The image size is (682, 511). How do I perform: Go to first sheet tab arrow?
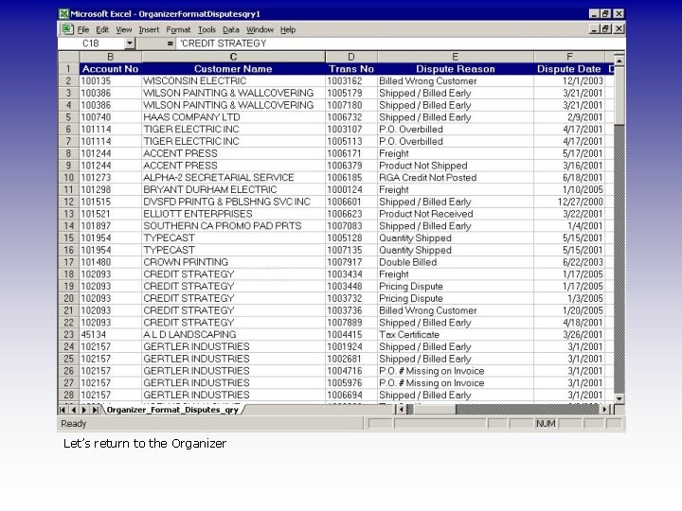(x=63, y=410)
